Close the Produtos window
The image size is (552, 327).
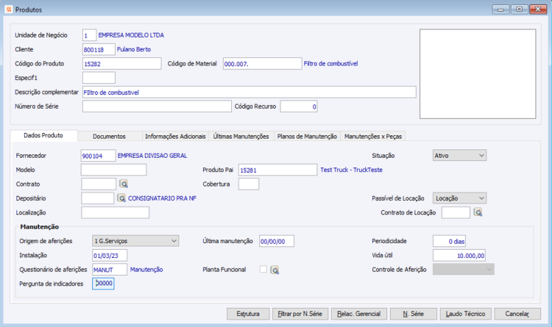pyautogui.click(x=538, y=10)
